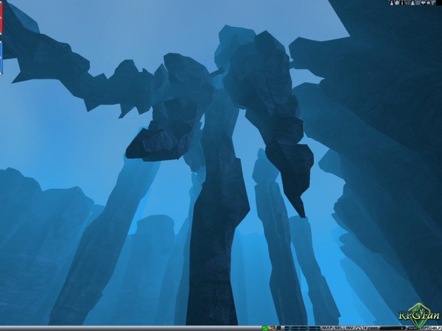This screenshot has height=331, width=442.
Task: Click the grid table icon at top right
Action: 418,3
